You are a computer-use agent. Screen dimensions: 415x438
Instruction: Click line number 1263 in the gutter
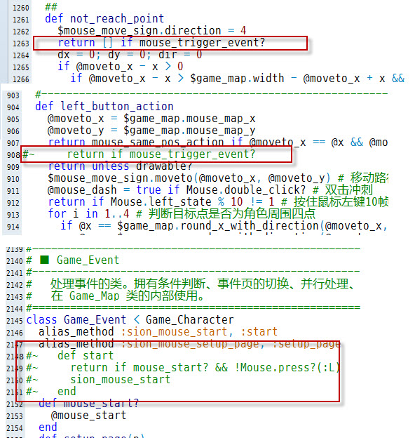point(20,44)
